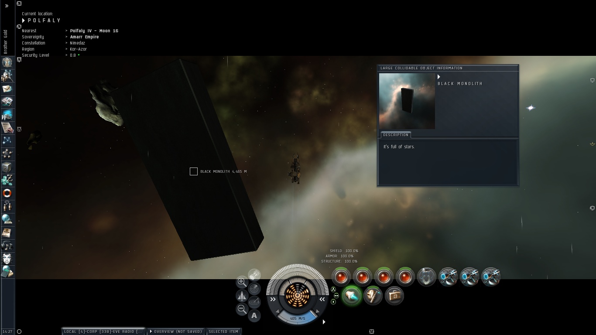Image resolution: width=596 pixels, height=335 pixels.
Task: Click the character portrait face icon
Action: (7, 259)
